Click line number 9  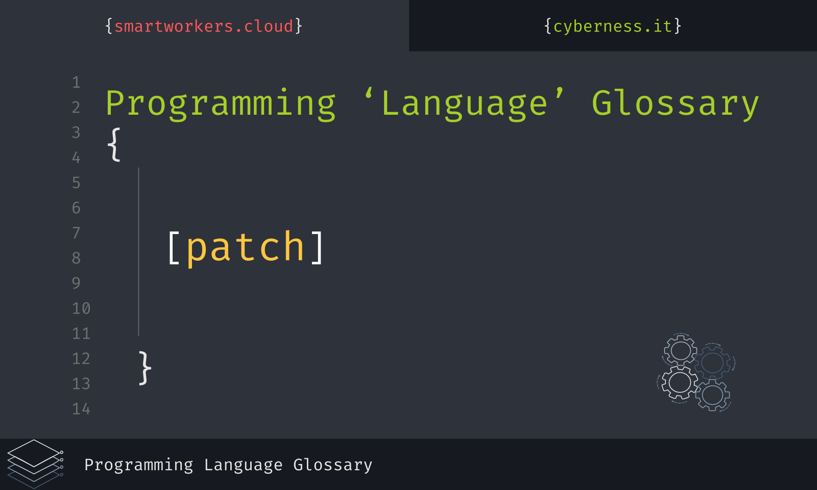pyautogui.click(x=76, y=283)
